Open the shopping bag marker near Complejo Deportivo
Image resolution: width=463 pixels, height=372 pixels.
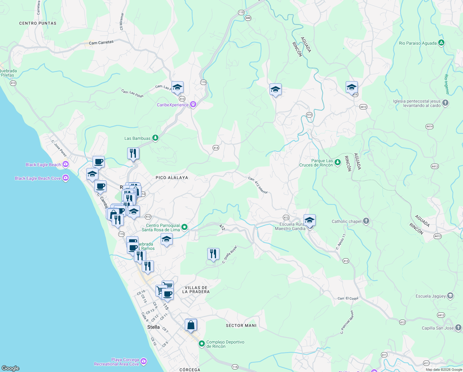pos(191,325)
